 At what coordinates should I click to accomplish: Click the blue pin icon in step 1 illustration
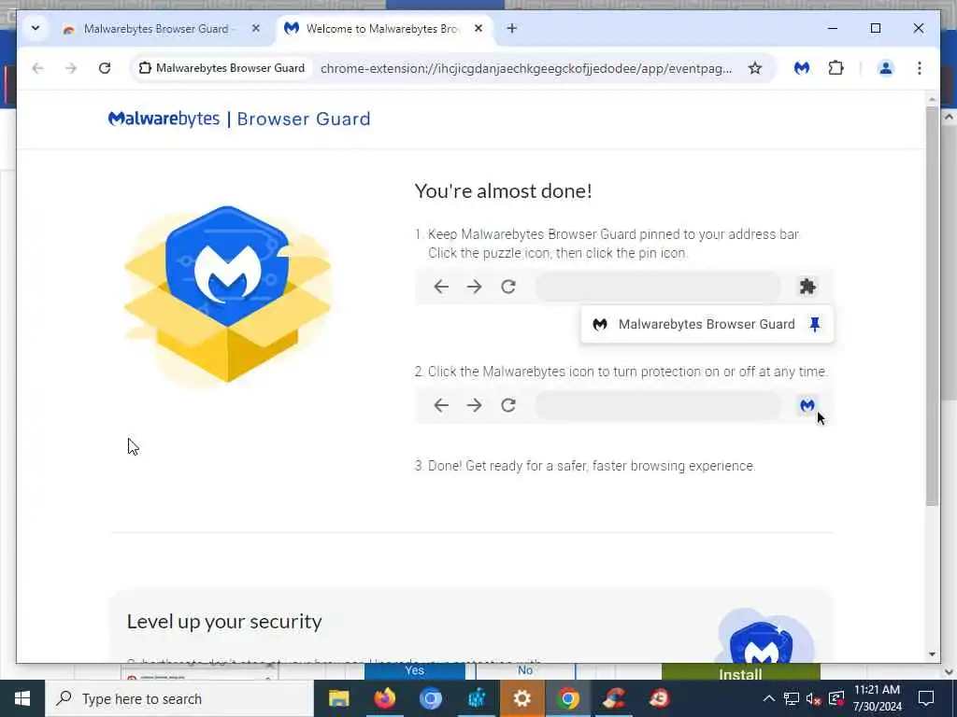pos(815,324)
